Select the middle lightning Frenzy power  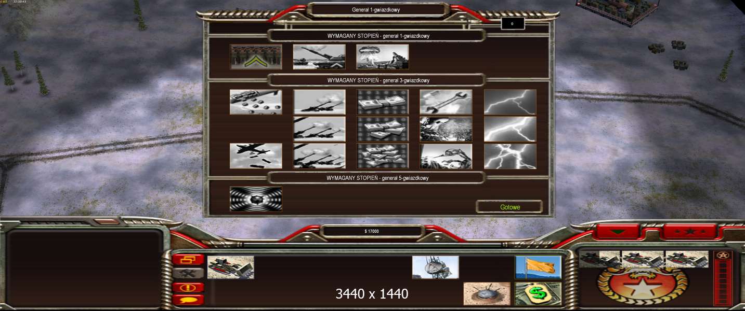click(510, 129)
